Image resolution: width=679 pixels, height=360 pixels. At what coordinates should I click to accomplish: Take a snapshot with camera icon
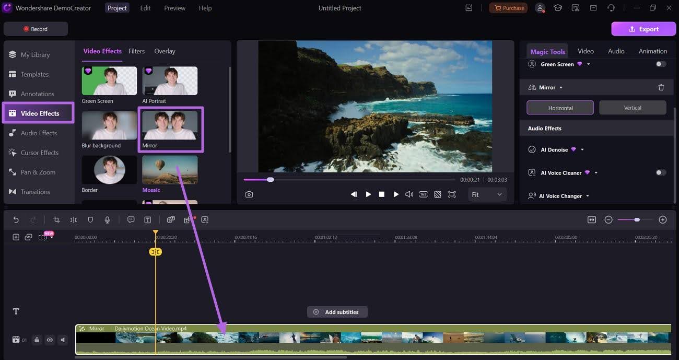[249, 194]
